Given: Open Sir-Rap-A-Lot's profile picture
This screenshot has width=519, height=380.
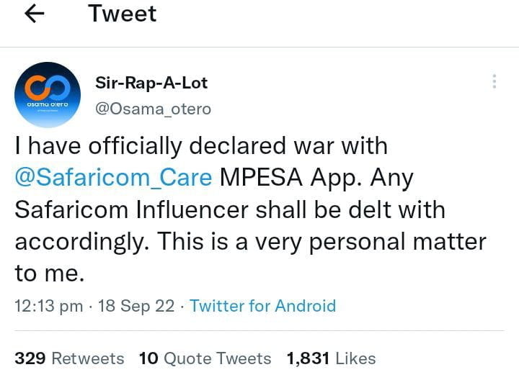Looking at the screenshot, I should coord(48,94).
